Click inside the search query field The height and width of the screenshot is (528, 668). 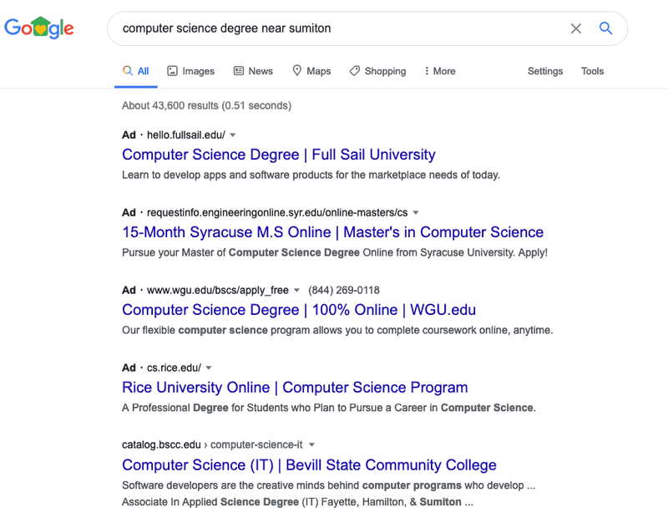(334, 28)
